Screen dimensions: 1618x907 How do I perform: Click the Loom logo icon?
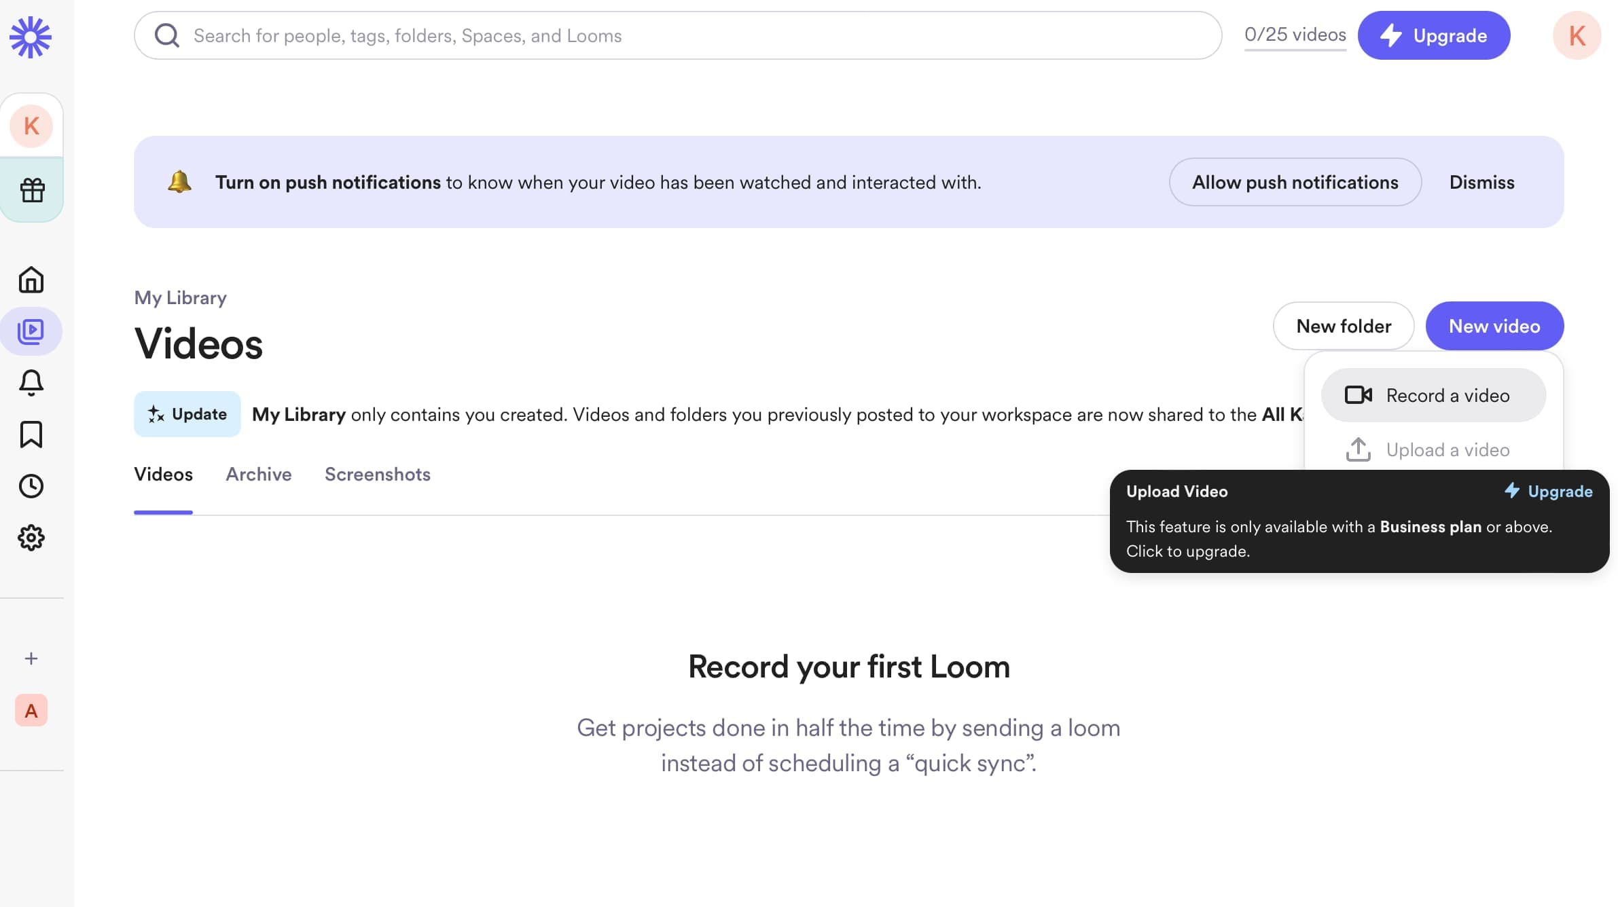point(31,37)
